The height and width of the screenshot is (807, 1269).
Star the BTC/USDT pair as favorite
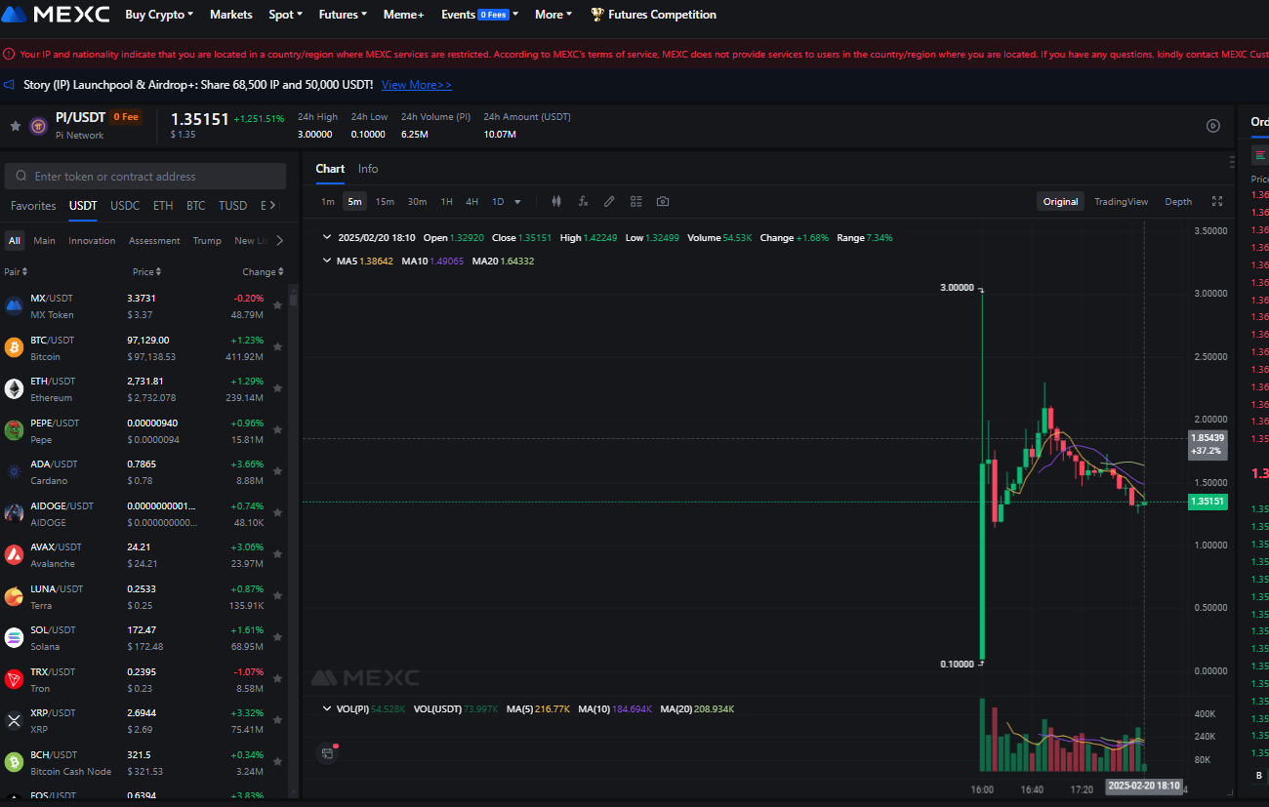click(277, 346)
